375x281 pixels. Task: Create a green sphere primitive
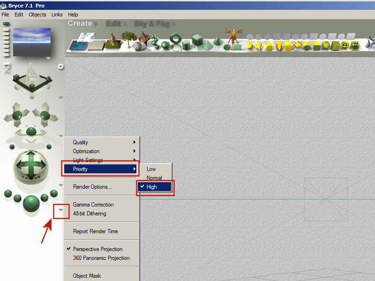point(165,45)
